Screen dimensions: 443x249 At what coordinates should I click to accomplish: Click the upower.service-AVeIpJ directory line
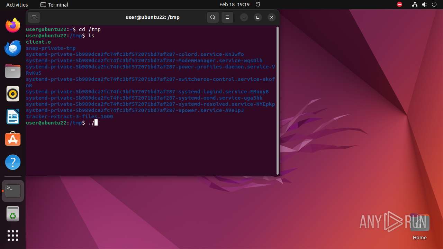coord(135,110)
